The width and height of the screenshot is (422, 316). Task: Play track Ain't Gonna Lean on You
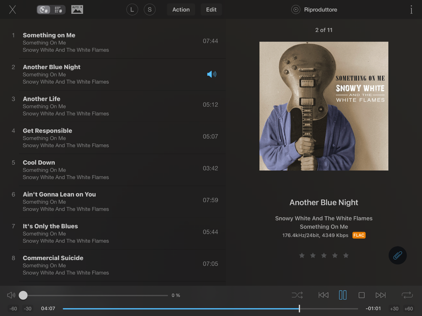tap(113, 201)
